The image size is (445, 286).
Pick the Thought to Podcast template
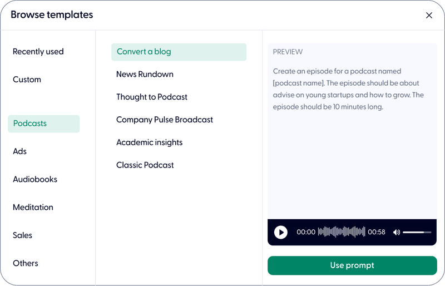point(152,97)
